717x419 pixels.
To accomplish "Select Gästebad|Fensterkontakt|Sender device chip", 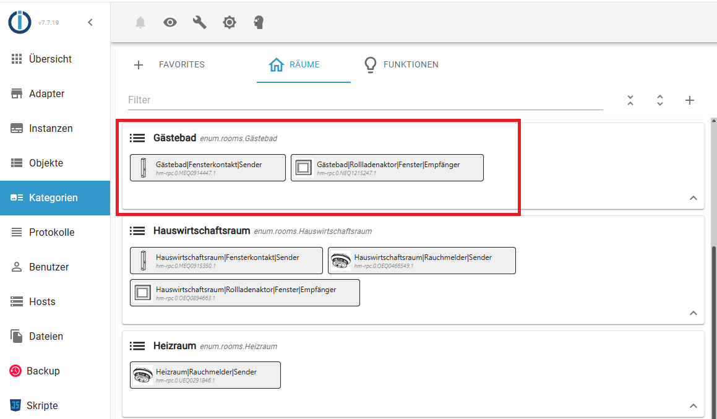I will point(208,168).
